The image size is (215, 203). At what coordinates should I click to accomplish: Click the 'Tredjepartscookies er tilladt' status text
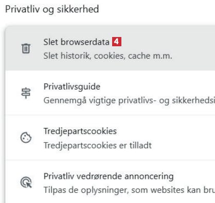tap(98, 145)
